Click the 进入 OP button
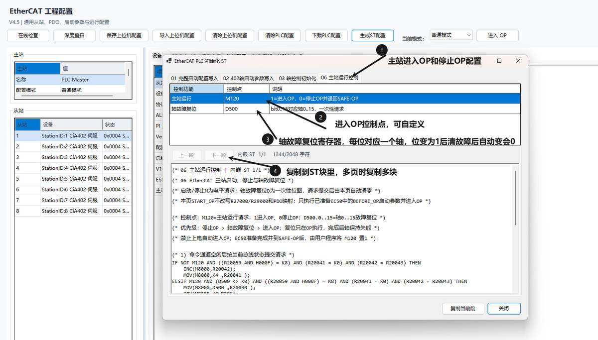Screen dimensions: 598x340 (x=497, y=35)
